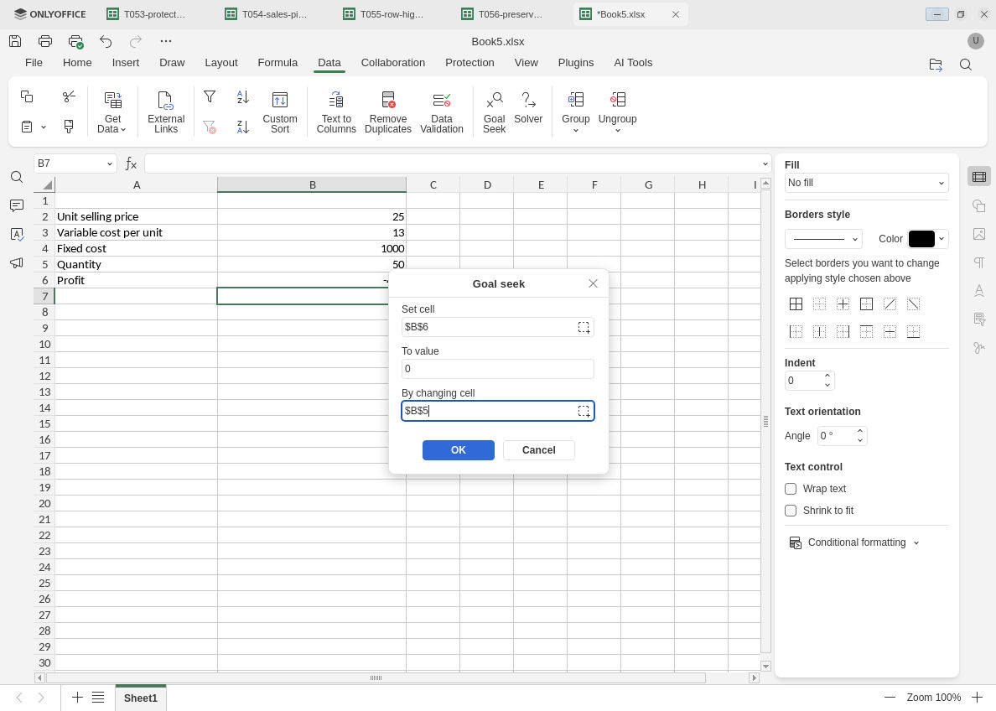The height and width of the screenshot is (711, 996).
Task: Open Shape settings in right sidebar
Action: tap(979, 206)
